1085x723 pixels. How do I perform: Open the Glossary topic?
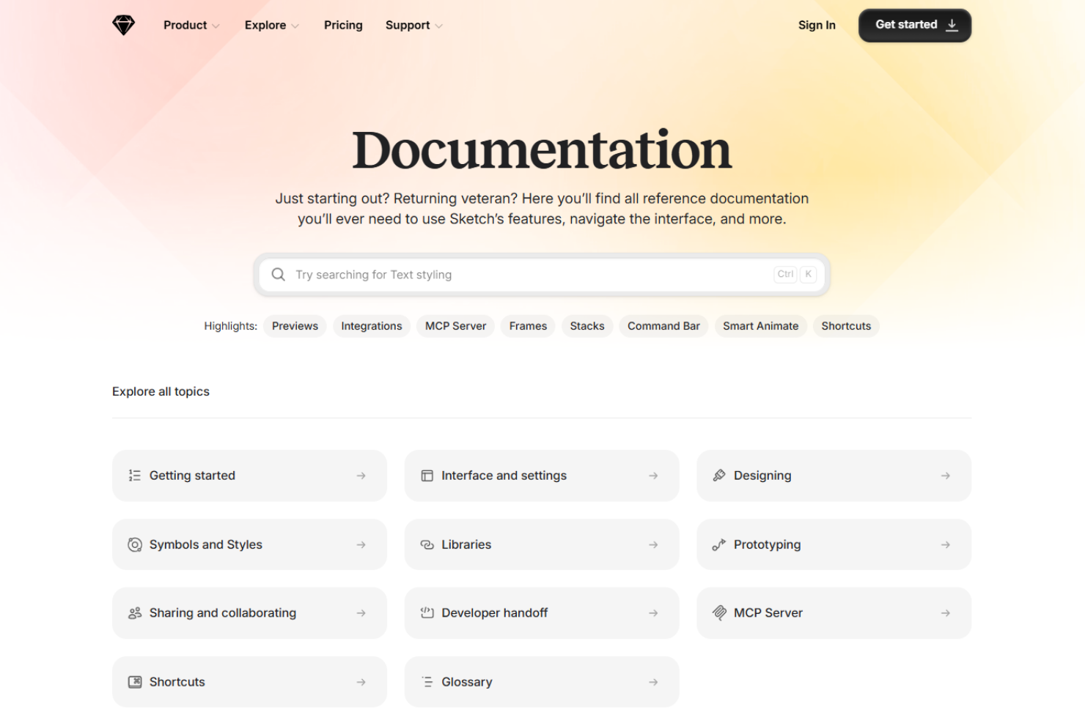click(x=542, y=682)
